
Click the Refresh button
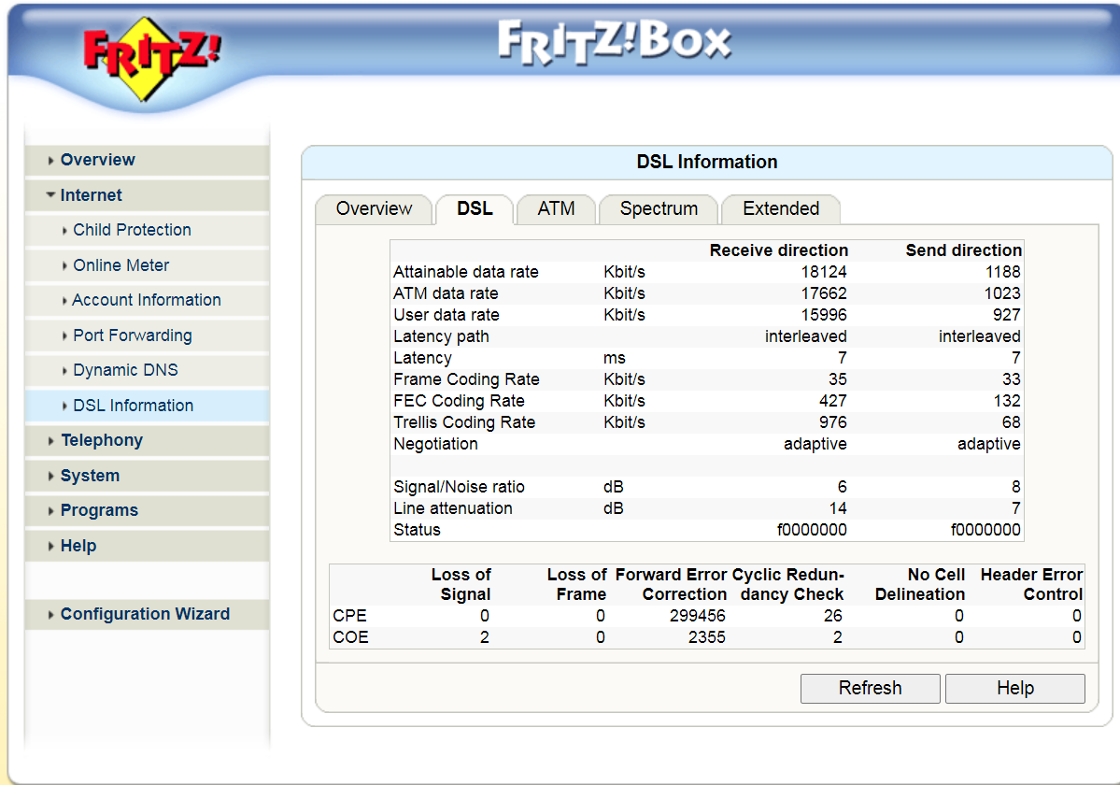(870, 689)
